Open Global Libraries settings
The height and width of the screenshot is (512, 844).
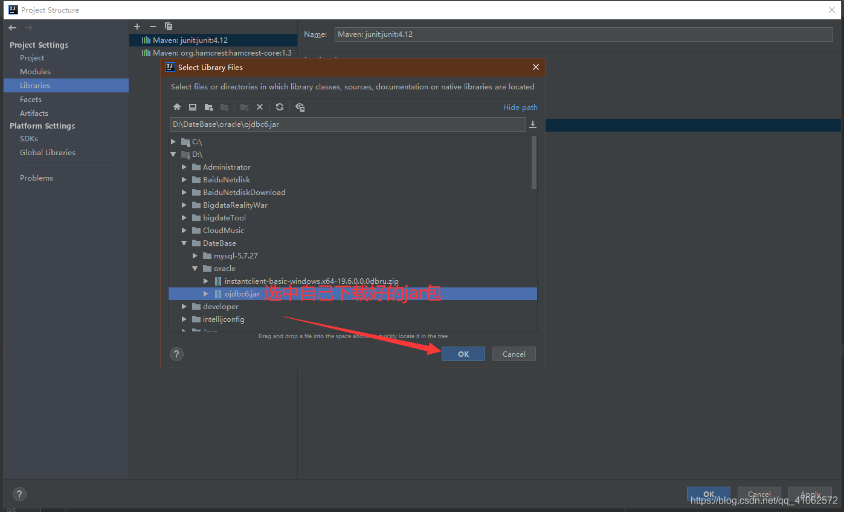tap(48, 153)
